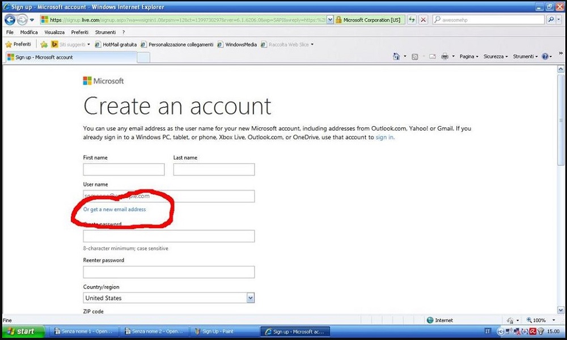Open the recent pages dropdown arrow

32,20
